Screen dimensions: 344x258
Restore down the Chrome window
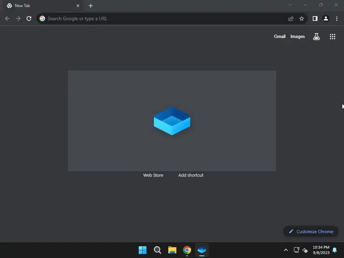[x=321, y=5]
